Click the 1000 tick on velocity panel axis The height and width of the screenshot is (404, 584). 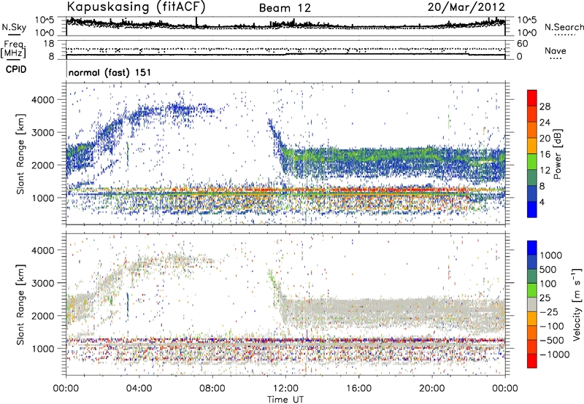coord(42,348)
